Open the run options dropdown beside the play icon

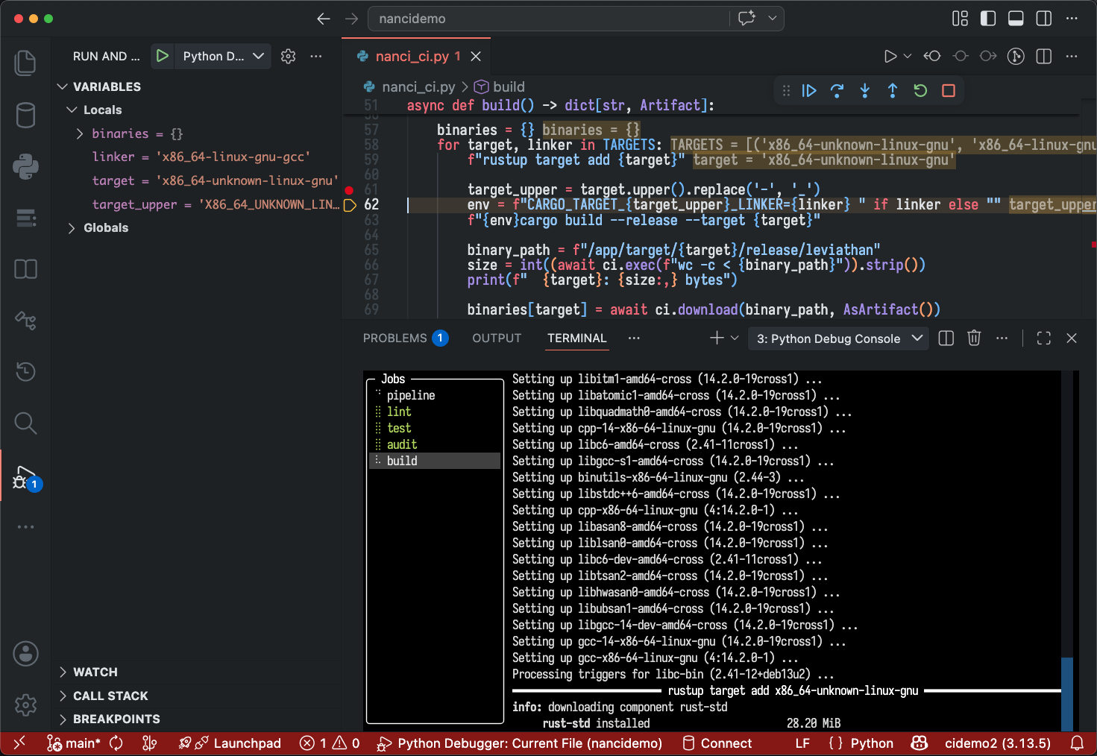pyautogui.click(x=908, y=56)
